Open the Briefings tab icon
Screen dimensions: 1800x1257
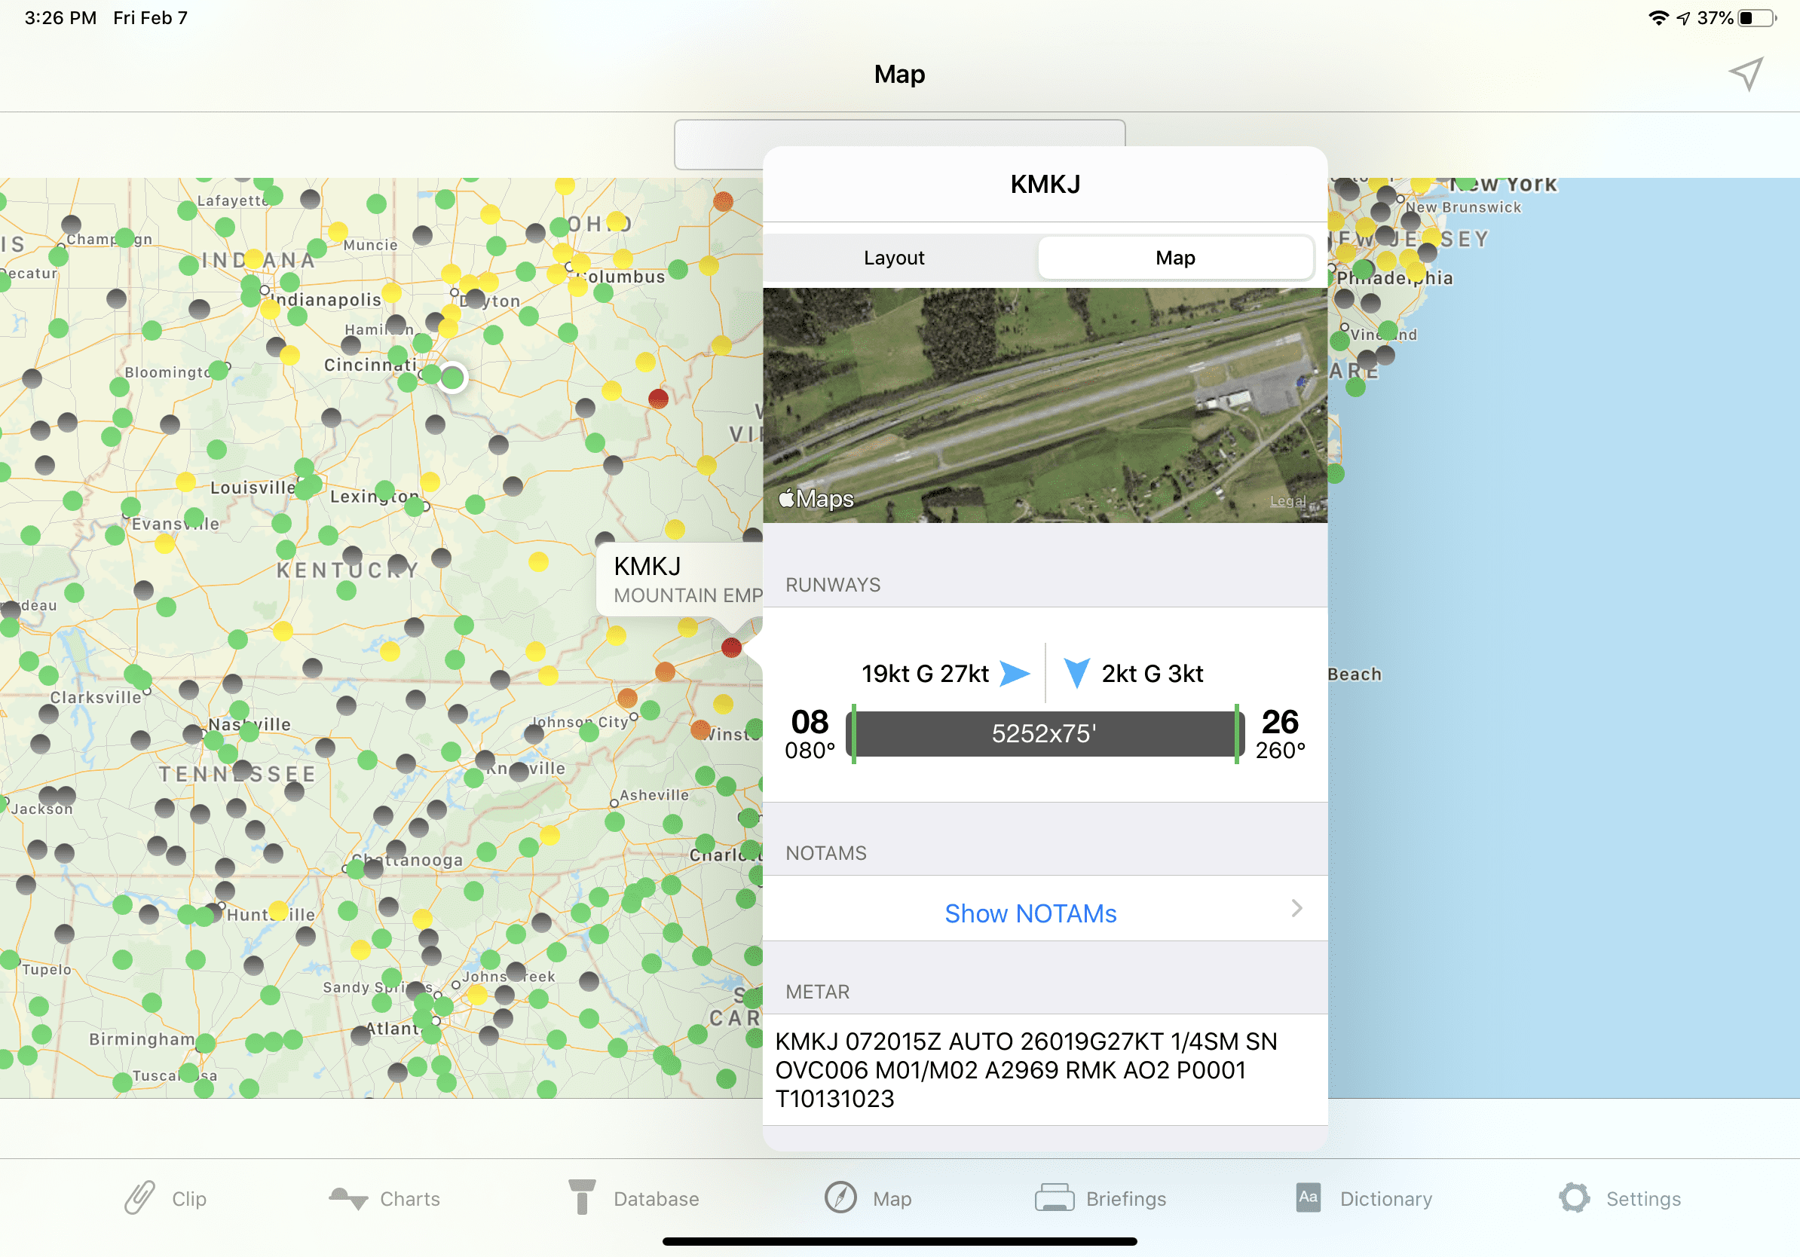click(1055, 1198)
